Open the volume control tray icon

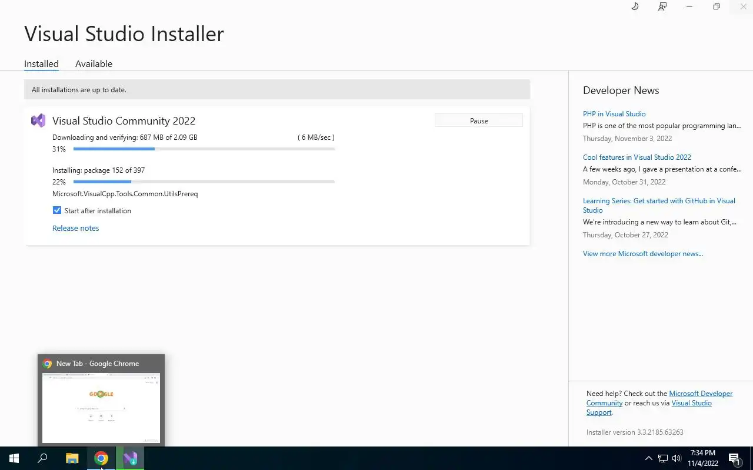coord(677,458)
